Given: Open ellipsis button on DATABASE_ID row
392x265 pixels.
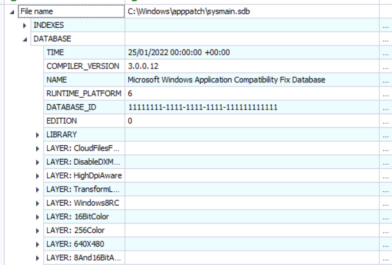Looking at the screenshot, I should 386,108.
